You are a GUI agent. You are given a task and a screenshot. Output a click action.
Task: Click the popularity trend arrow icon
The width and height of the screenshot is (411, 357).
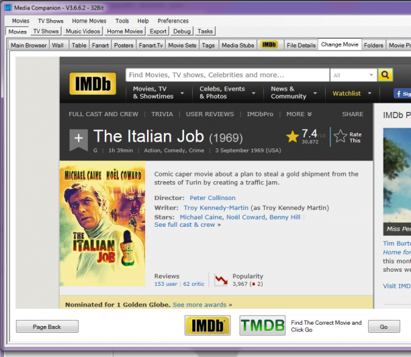221,280
